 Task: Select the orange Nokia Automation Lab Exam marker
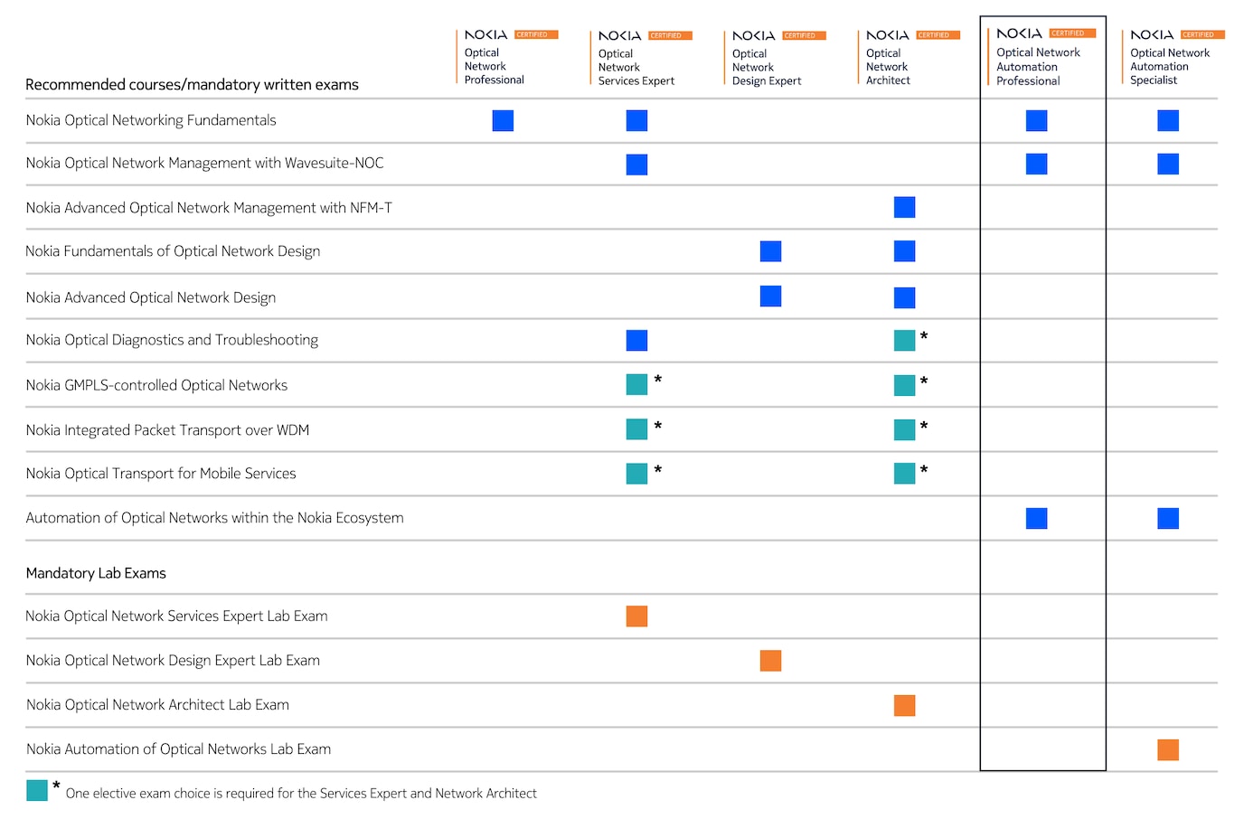1168,749
